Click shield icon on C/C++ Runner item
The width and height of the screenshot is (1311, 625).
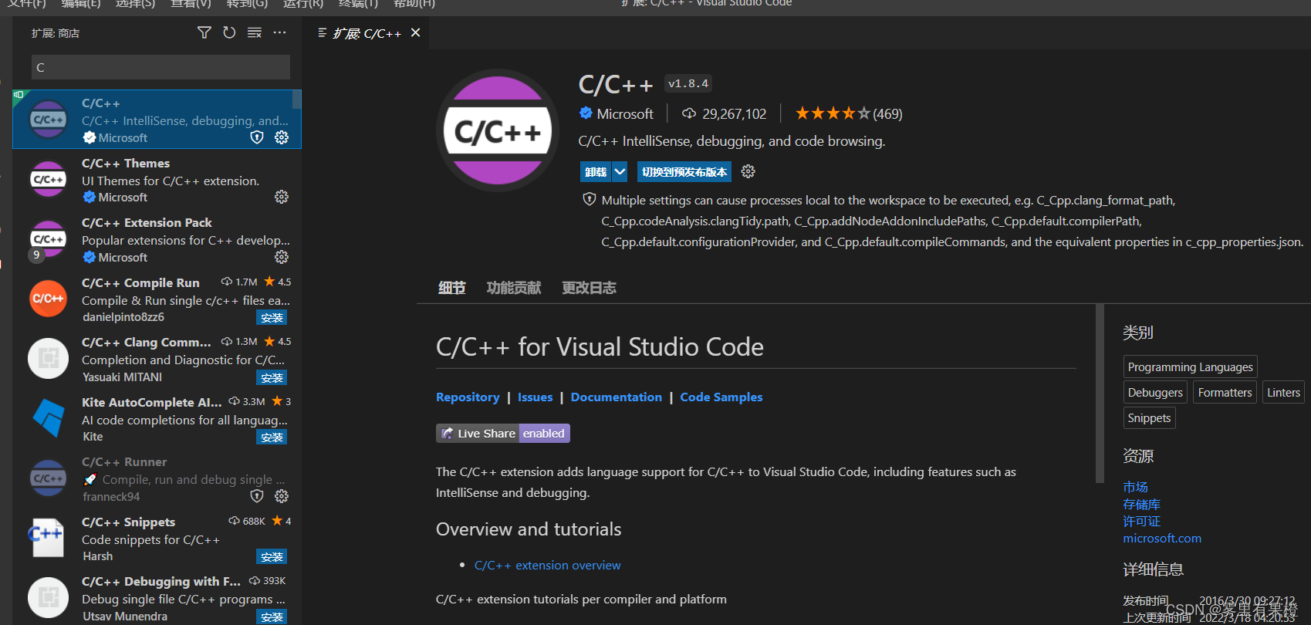[257, 496]
